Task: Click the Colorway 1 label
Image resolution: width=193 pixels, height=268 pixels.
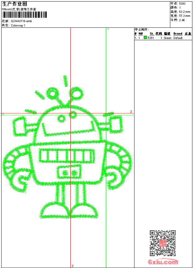Action: pyautogui.click(x=18, y=25)
